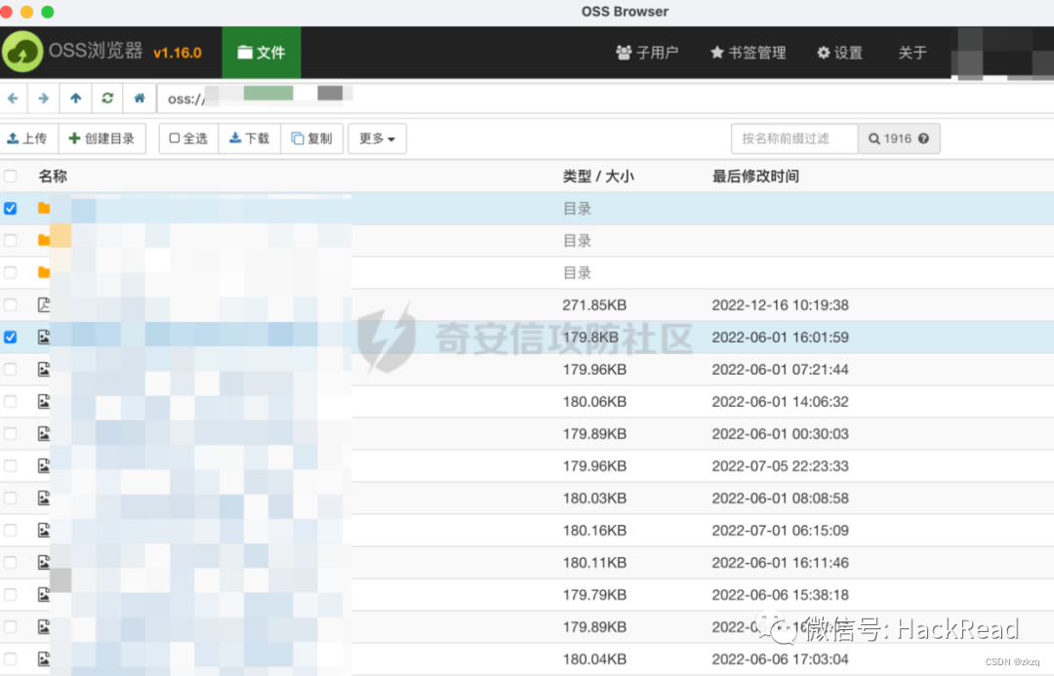Click the PDF file icon 271.85KB row
Viewport: 1054px width, 676px height.
click(x=44, y=304)
